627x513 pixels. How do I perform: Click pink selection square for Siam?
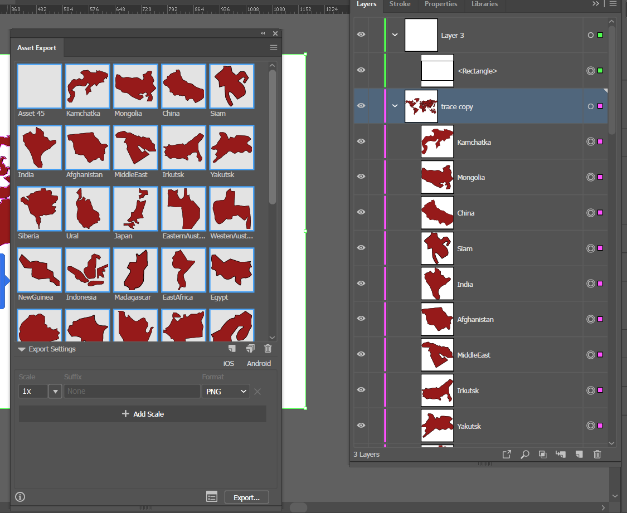(x=600, y=248)
